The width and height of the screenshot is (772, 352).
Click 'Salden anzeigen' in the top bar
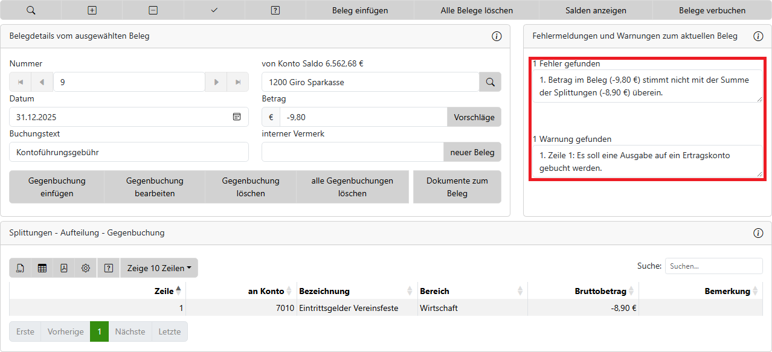pyautogui.click(x=596, y=10)
